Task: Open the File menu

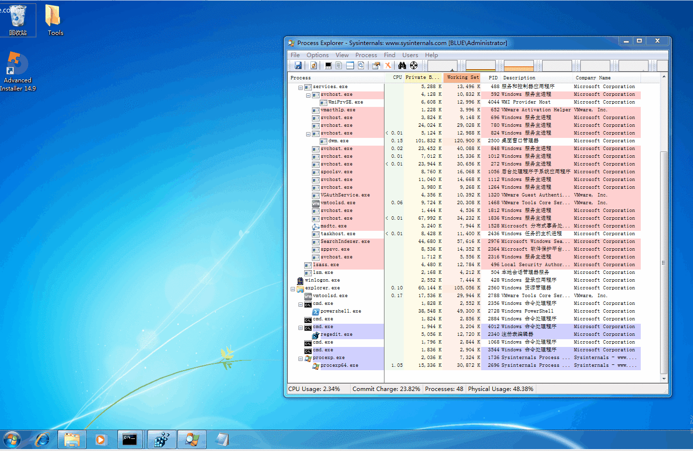Action: click(x=295, y=55)
